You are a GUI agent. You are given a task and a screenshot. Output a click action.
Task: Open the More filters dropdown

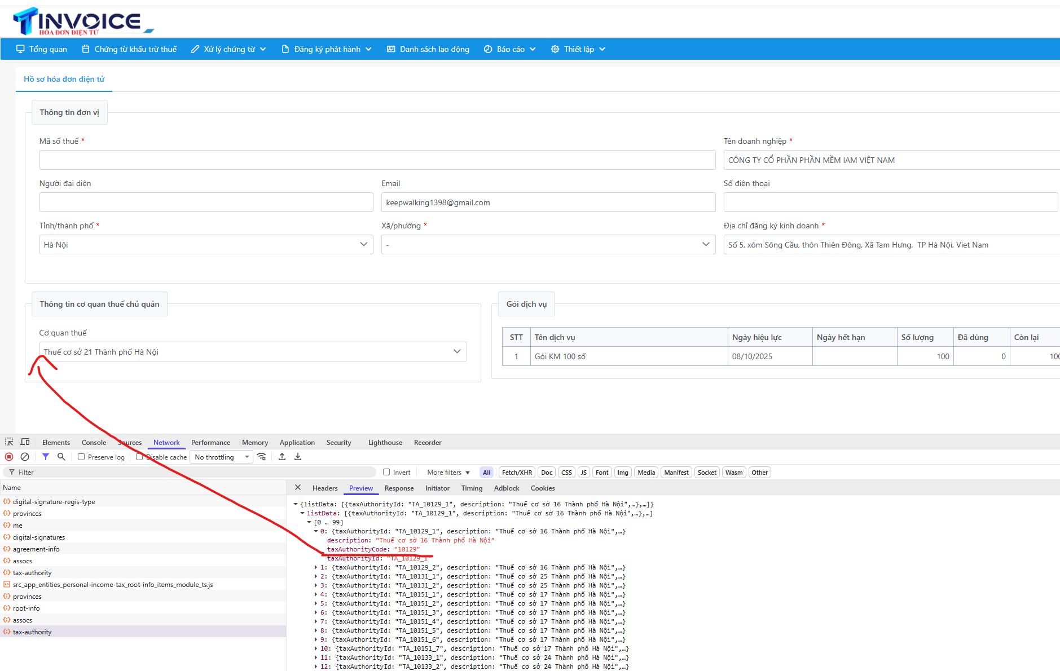pos(448,473)
